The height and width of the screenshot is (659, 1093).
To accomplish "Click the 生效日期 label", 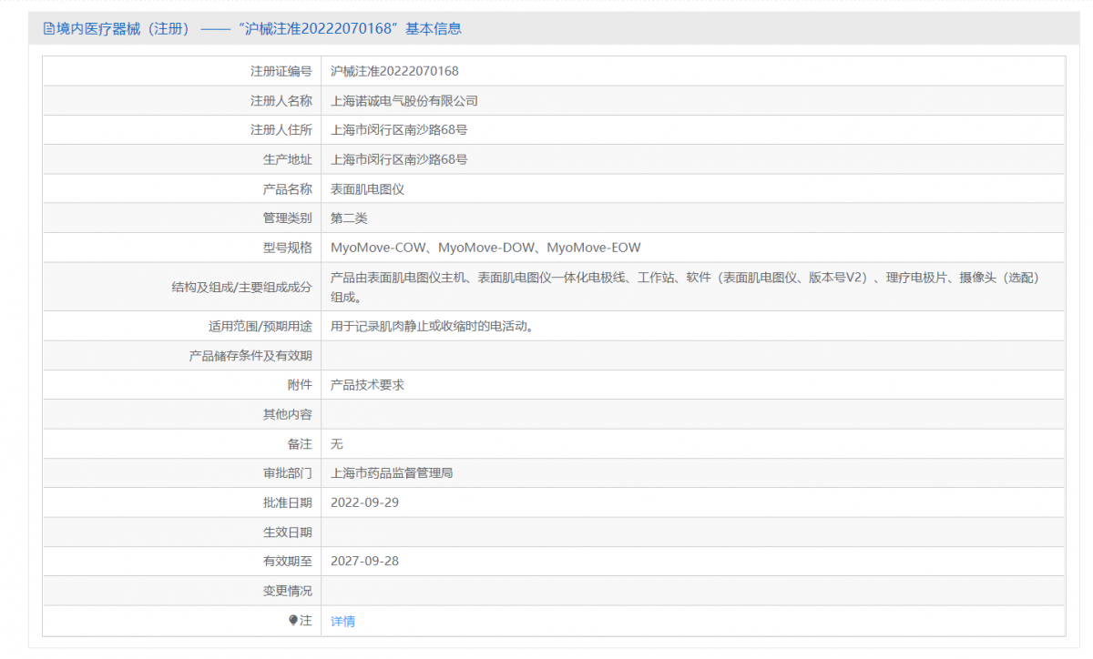I will pos(288,532).
